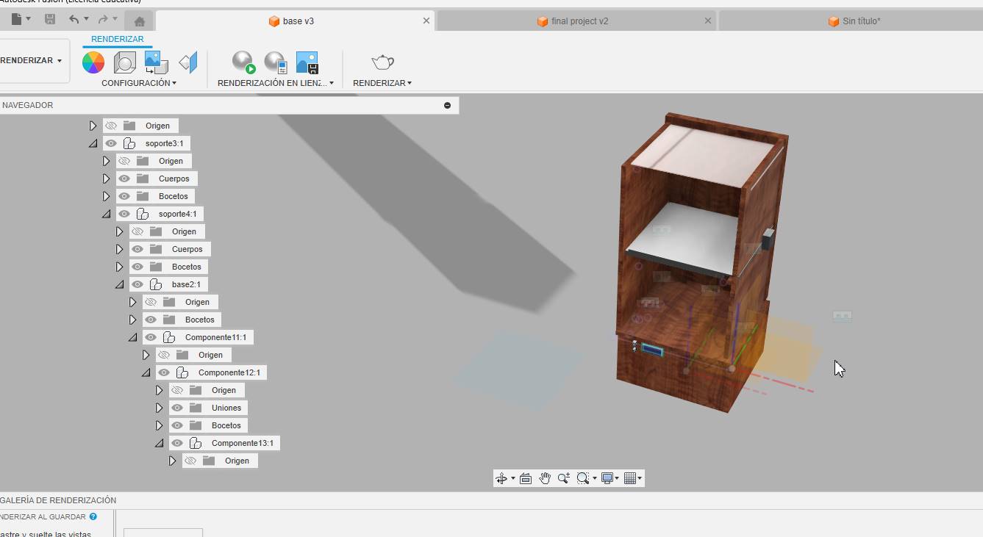The image size is (983, 537).
Task: Open help icon beside Renderizar al guardar
Action: pyautogui.click(x=93, y=516)
